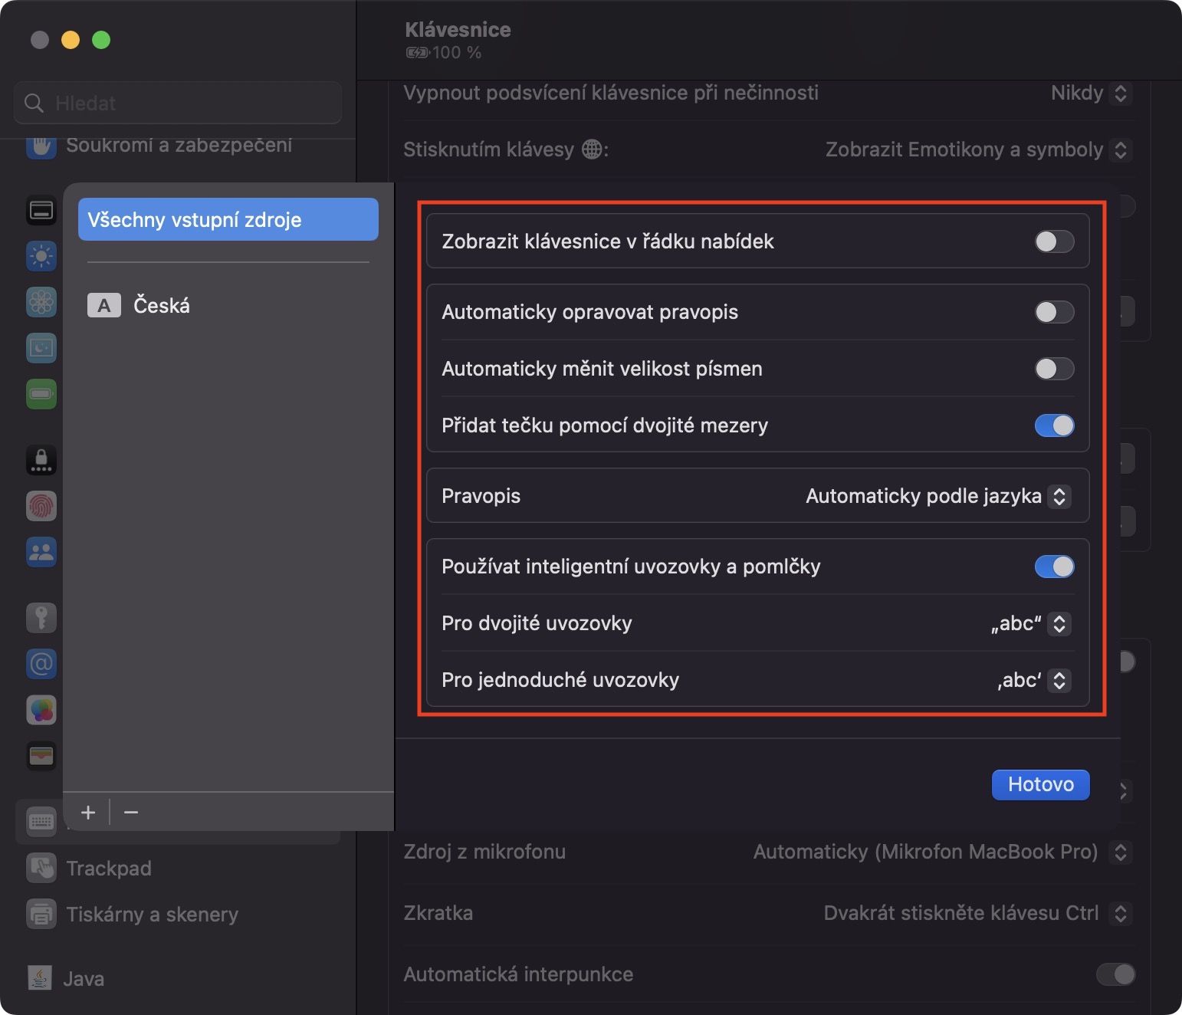Image resolution: width=1182 pixels, height=1015 pixels.
Task: Click the Internet Accounts @ sidebar icon
Action: 41,663
